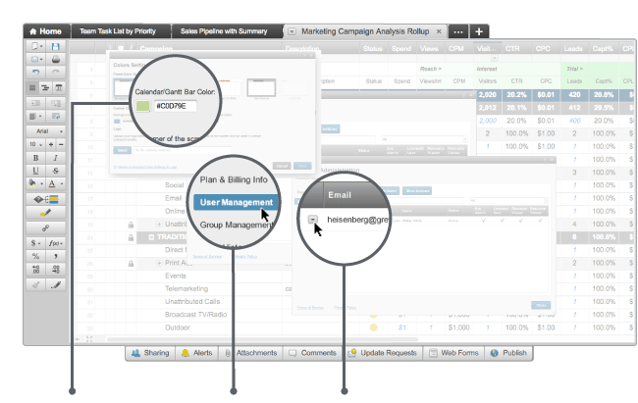The image size is (638, 403).
Task: Switch to Calendar view
Action: pyautogui.click(x=59, y=87)
